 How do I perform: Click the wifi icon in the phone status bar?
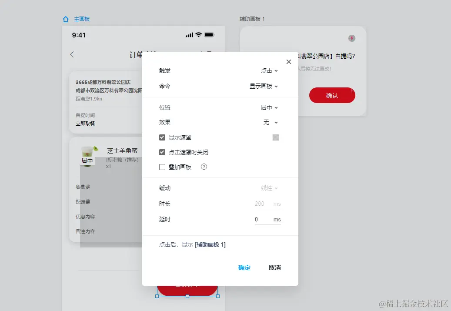(x=198, y=35)
